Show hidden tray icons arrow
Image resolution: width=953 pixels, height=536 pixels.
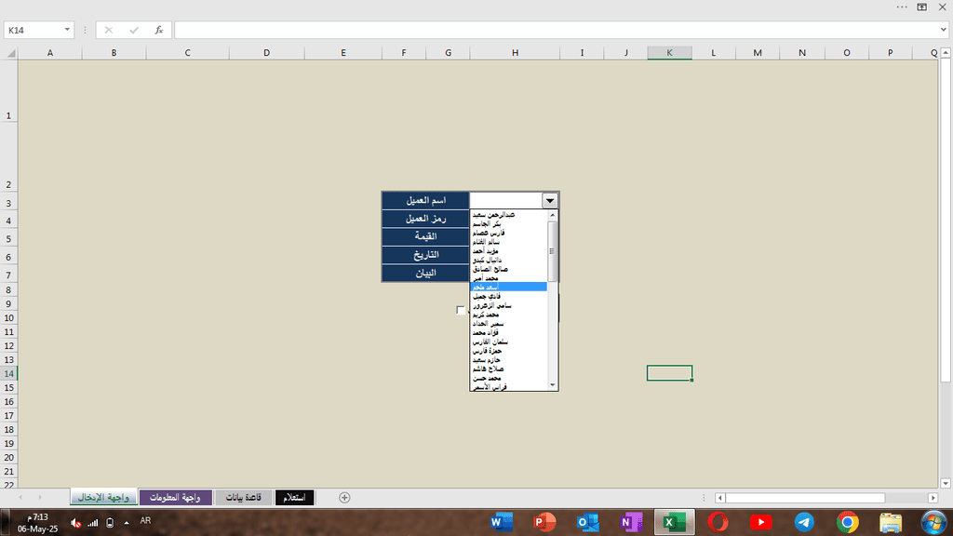click(127, 523)
